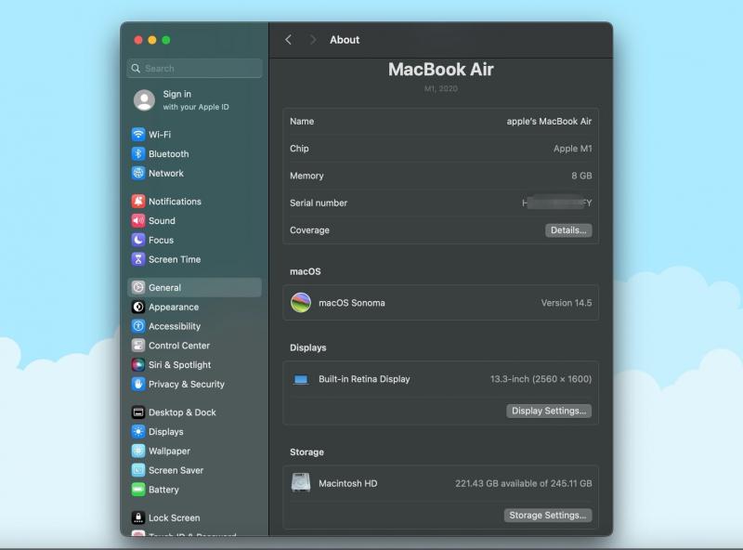Select Wi-Fi label in the sidebar
This screenshot has width=743, height=550.
click(160, 135)
